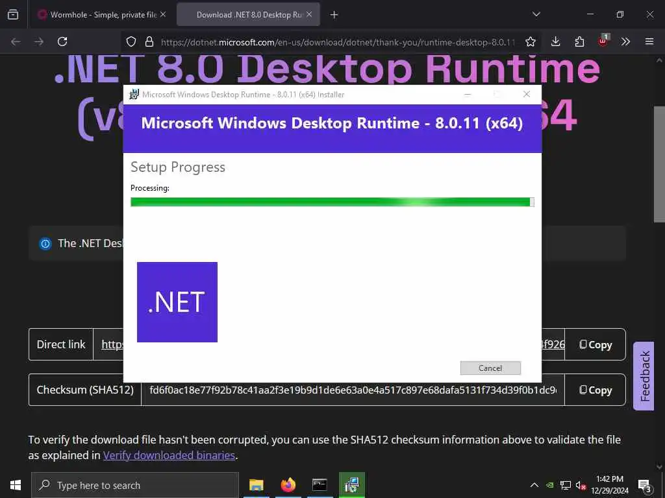Select the SHA512 checksum text value

(353, 390)
